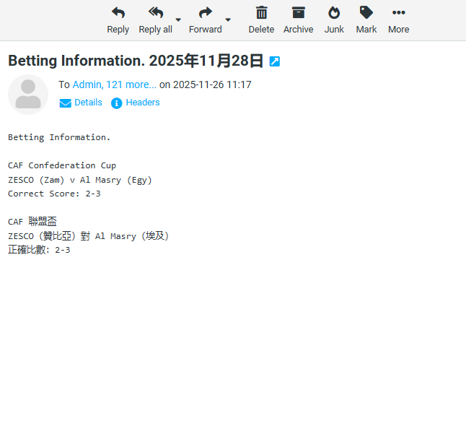The height and width of the screenshot is (429, 466).
Task: Open the Forward options dropdown arrow
Action: click(228, 20)
